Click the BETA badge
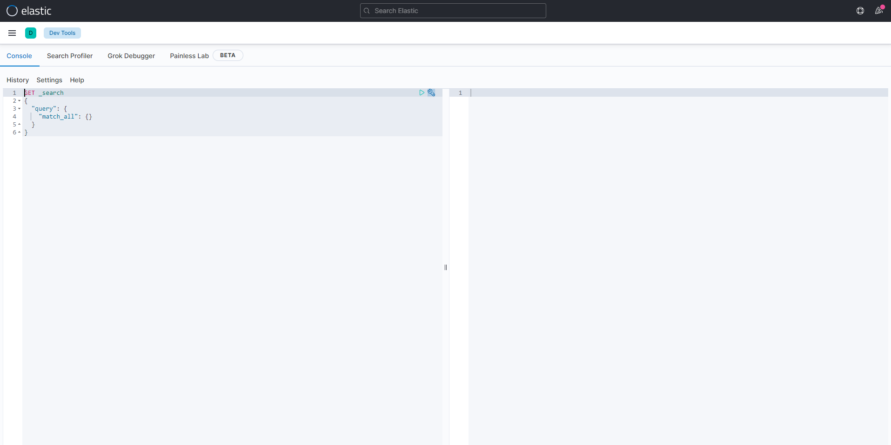Image resolution: width=891 pixels, height=445 pixels. click(x=228, y=55)
